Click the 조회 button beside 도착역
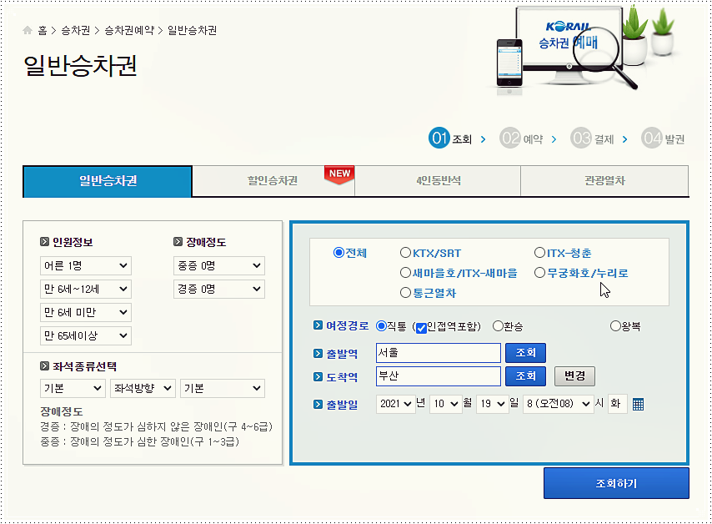The width and height of the screenshot is (712, 524). [x=525, y=376]
